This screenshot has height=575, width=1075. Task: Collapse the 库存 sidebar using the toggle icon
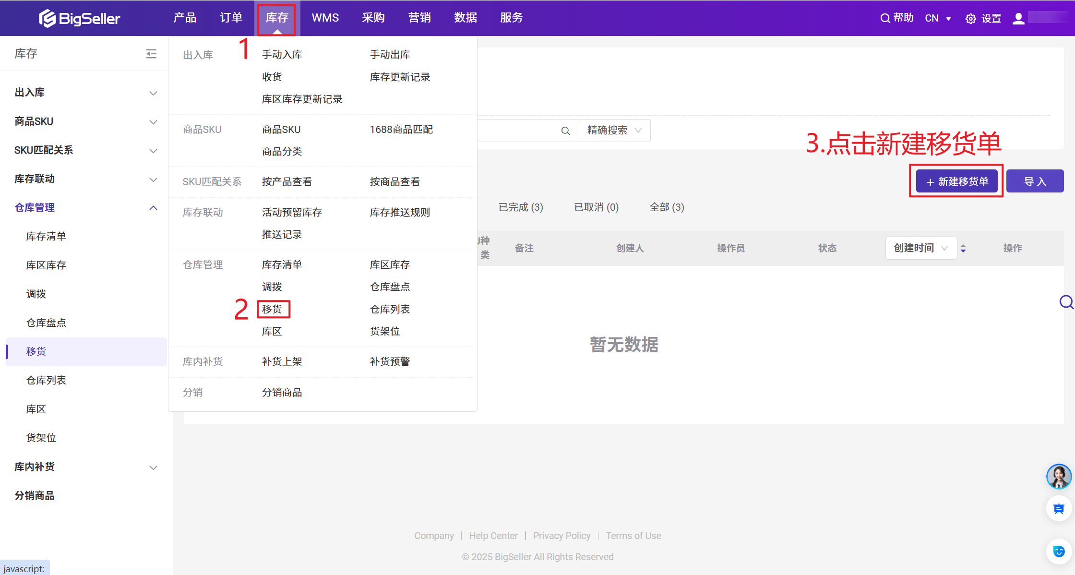pyautogui.click(x=151, y=53)
